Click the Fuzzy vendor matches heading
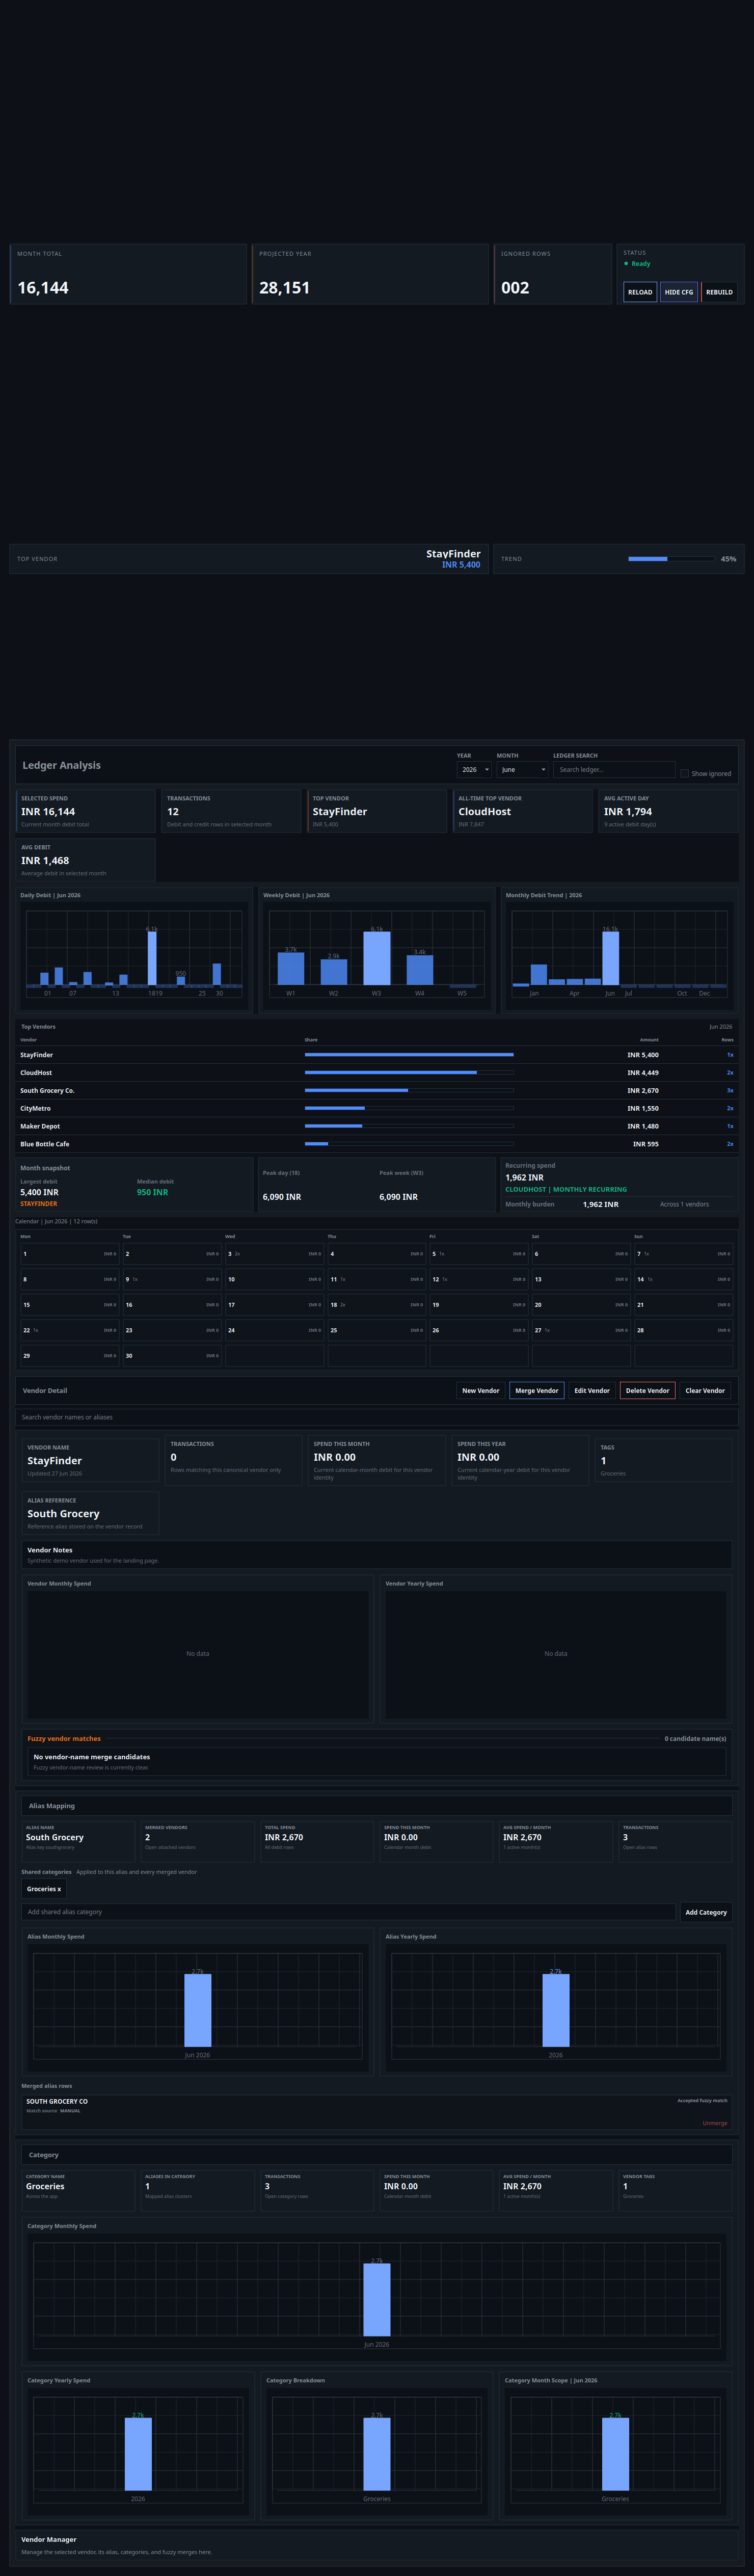The height and width of the screenshot is (2576, 754). coord(64,1739)
